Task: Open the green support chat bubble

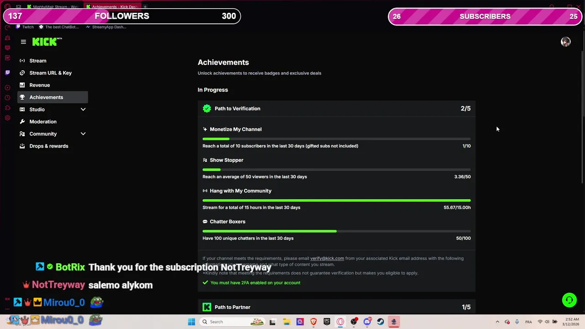Action: pos(569,300)
